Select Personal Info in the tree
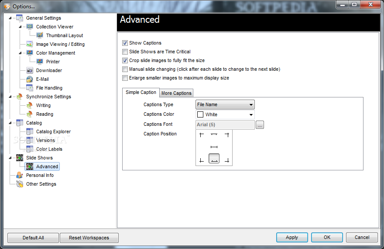Image resolution: width=384 pixels, height=249 pixels. pos(40,175)
